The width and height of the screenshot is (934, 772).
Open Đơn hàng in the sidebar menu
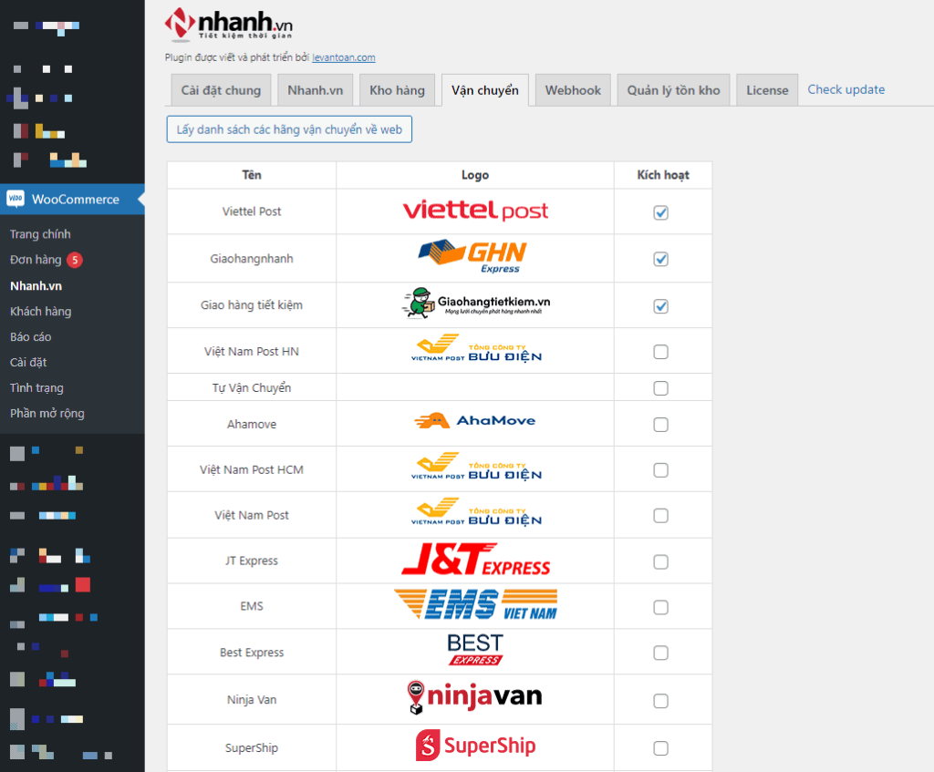point(36,260)
